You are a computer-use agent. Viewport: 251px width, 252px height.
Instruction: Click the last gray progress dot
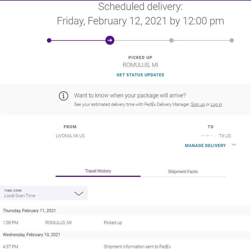232,40
